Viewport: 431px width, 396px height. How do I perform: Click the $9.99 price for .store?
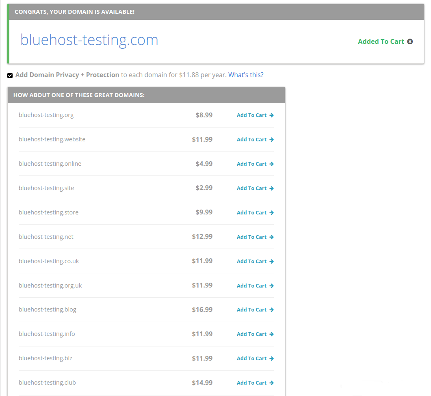204,212
